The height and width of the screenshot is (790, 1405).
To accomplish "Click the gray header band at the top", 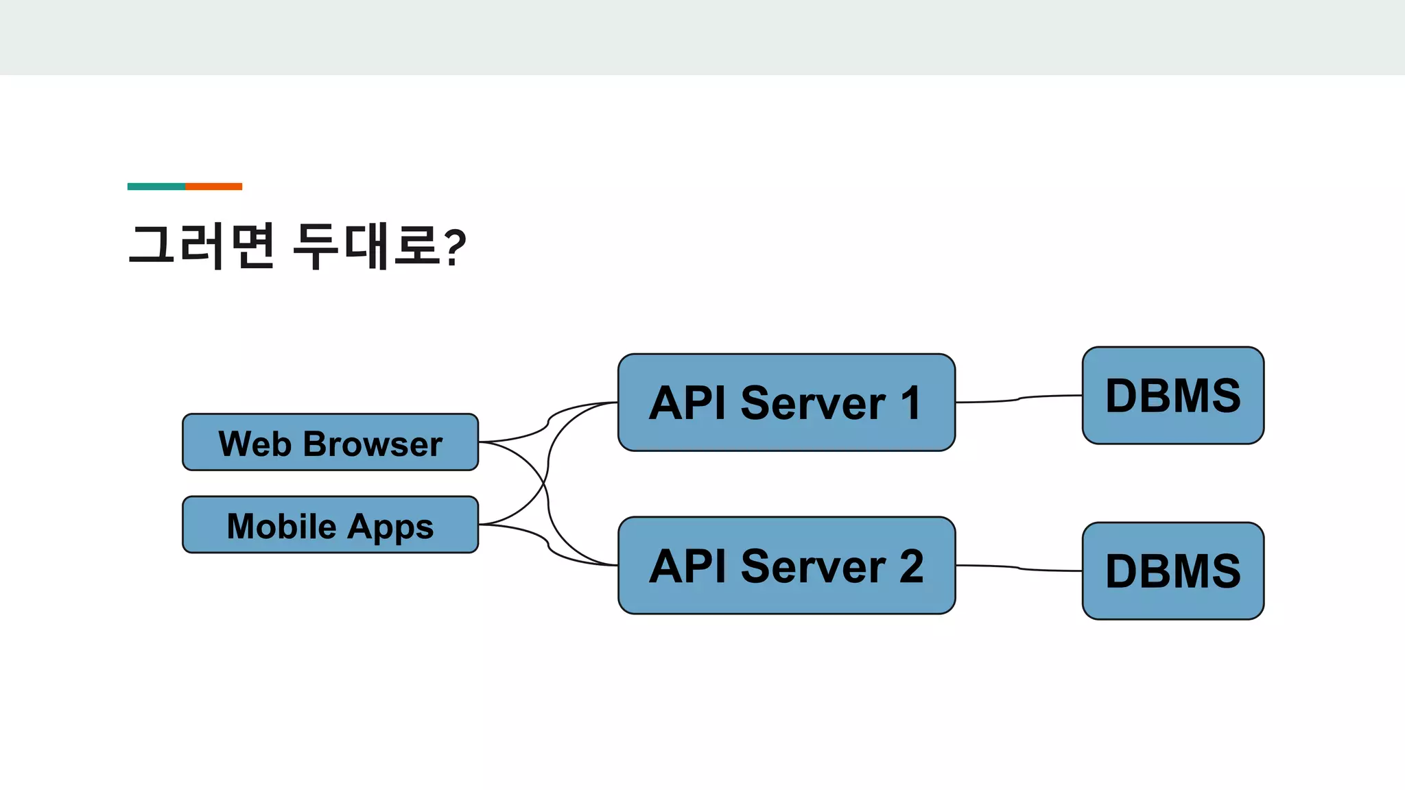I will coord(702,37).
